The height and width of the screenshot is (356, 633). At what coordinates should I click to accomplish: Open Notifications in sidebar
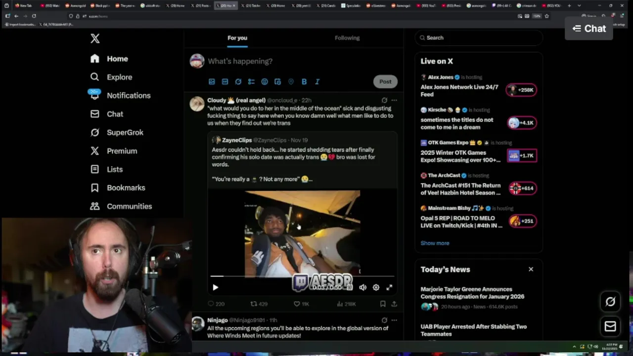(x=120, y=95)
